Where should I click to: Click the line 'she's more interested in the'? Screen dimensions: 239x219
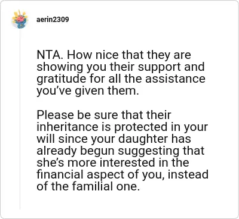point(113,162)
